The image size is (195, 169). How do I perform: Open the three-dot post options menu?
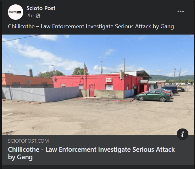pyautogui.click(x=181, y=11)
